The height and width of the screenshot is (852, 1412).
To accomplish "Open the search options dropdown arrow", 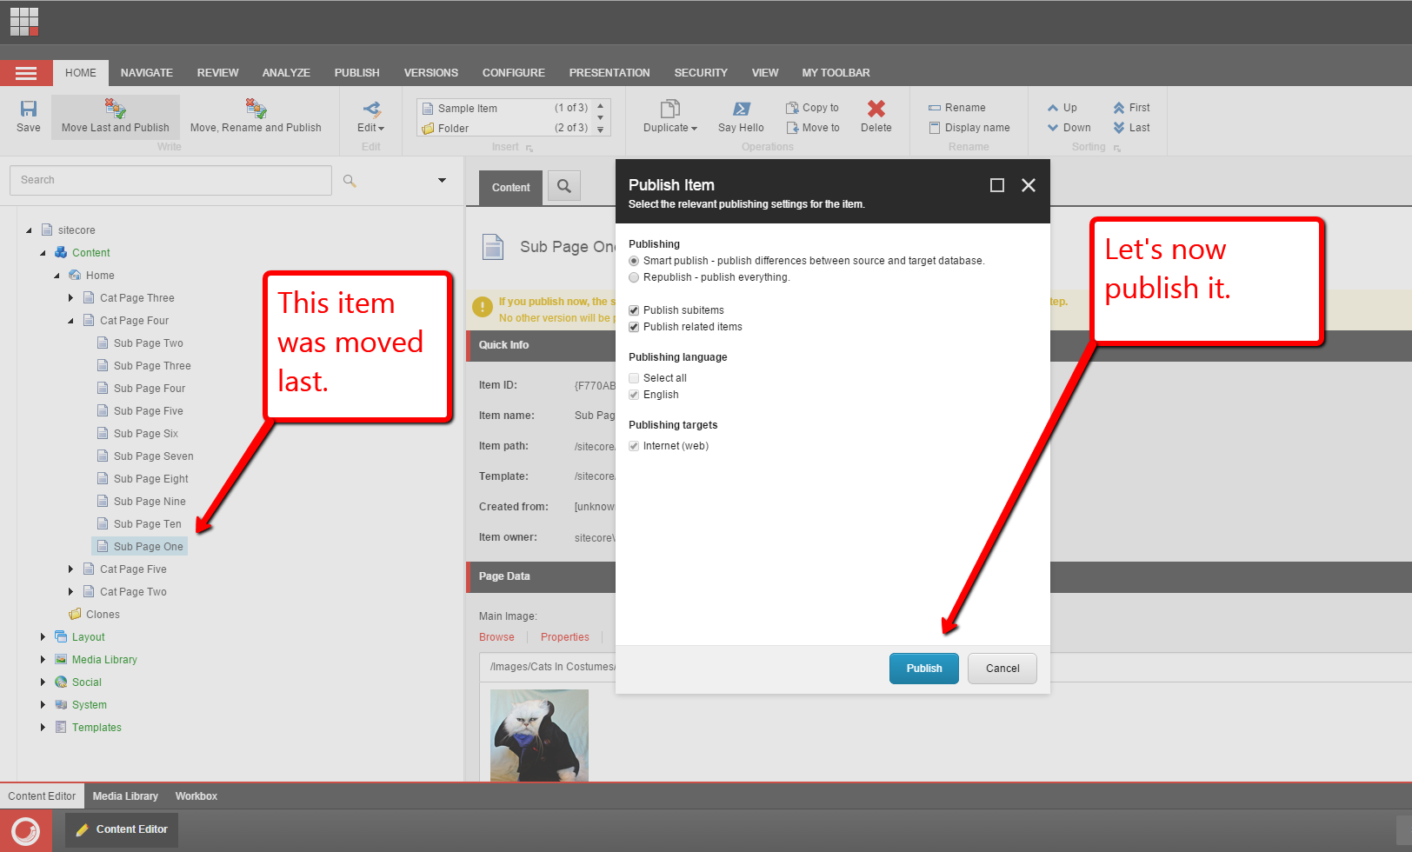I will (442, 180).
